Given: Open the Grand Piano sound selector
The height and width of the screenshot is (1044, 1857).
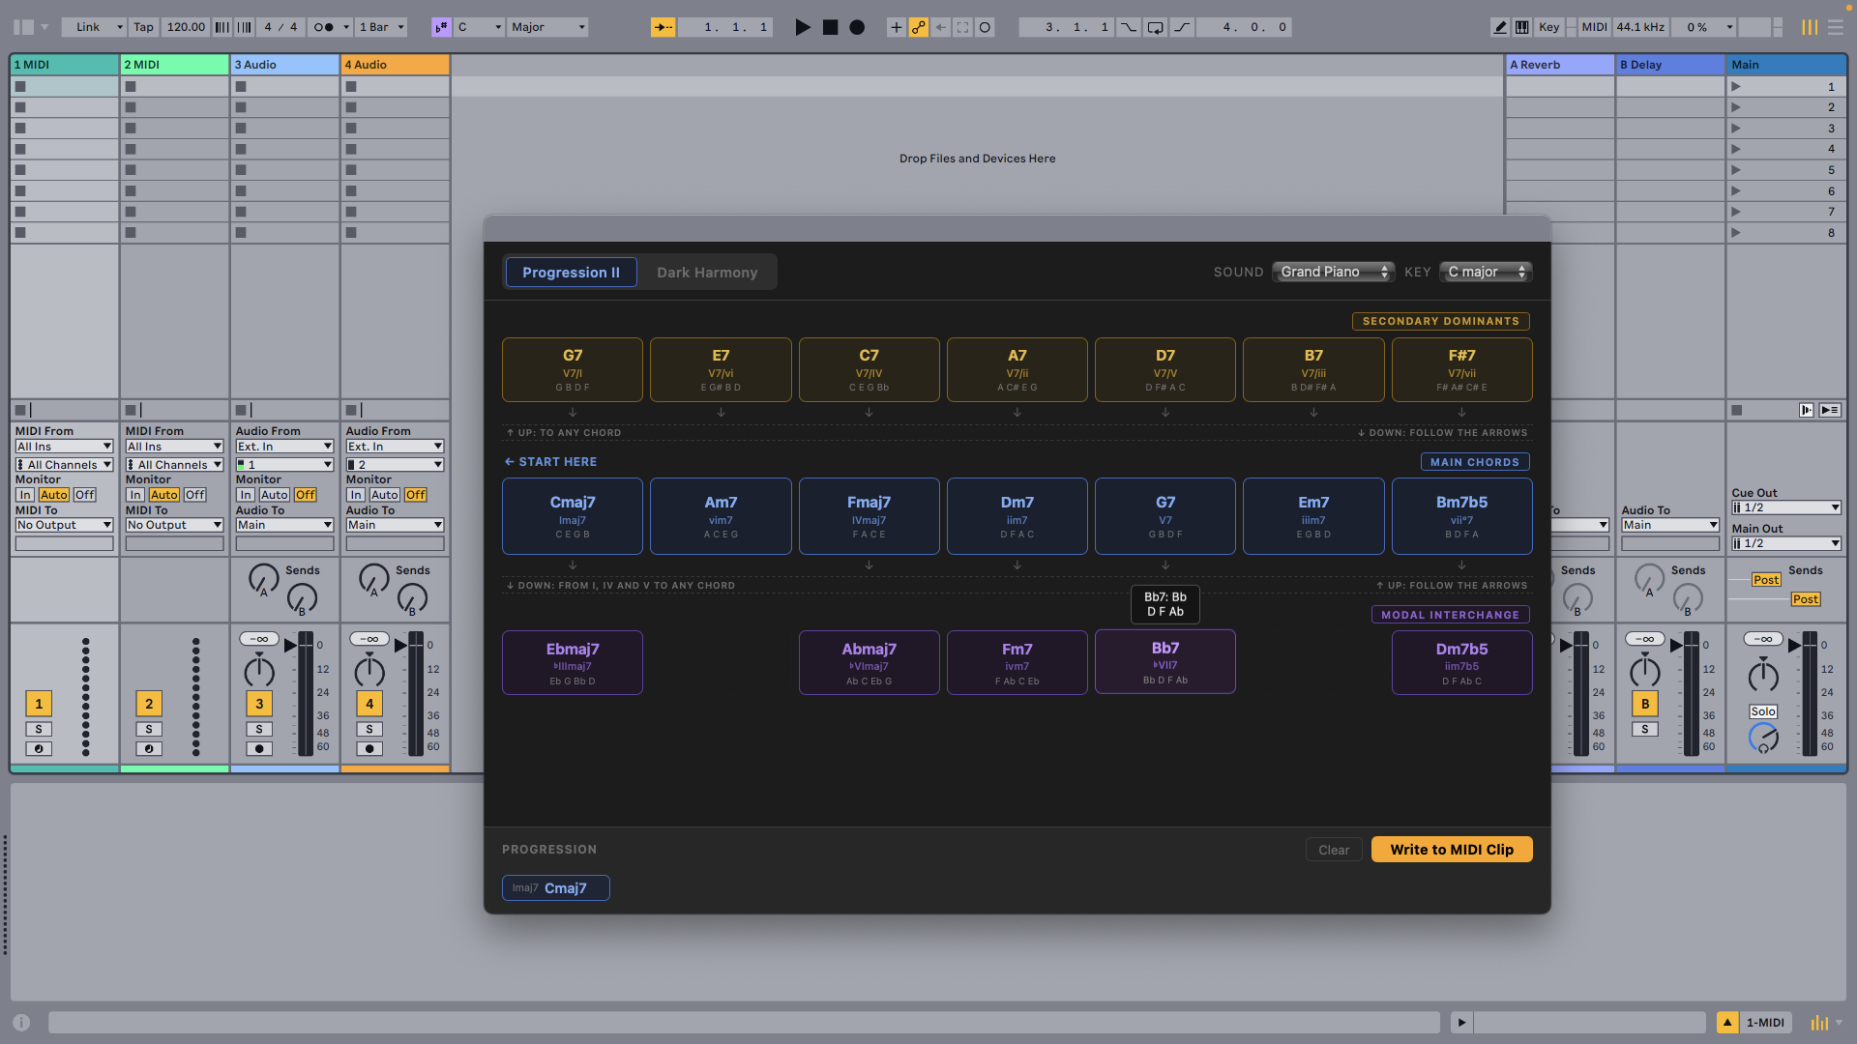Looking at the screenshot, I should (1333, 272).
